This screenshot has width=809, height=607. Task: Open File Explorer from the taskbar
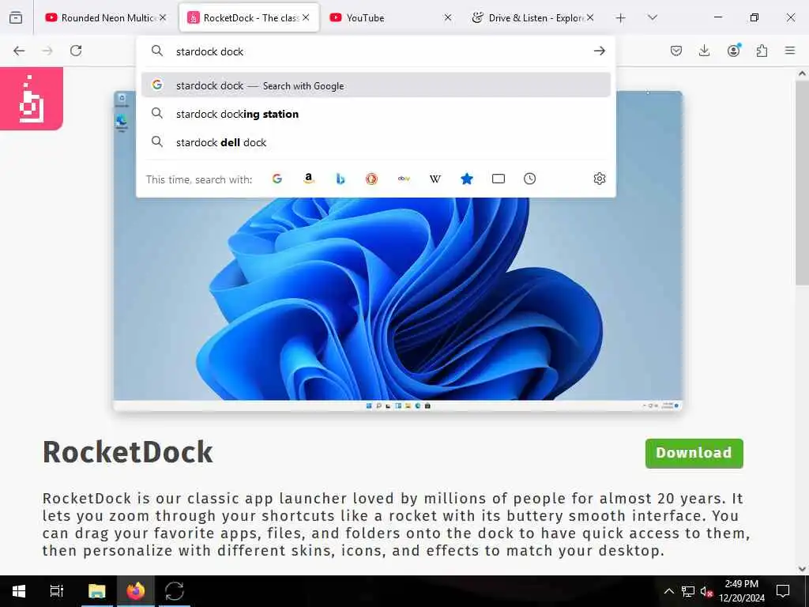pyautogui.click(x=96, y=591)
